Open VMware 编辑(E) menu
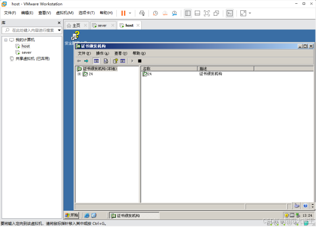 pos(27,13)
